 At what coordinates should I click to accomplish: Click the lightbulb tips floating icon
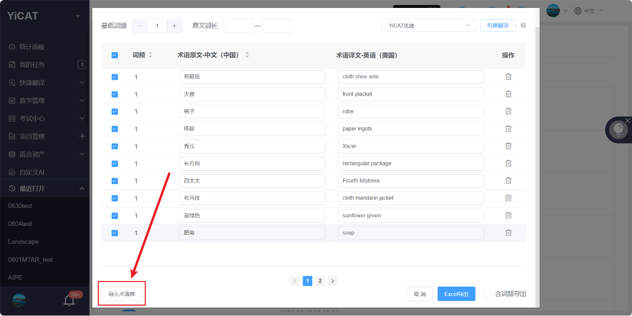[618, 130]
